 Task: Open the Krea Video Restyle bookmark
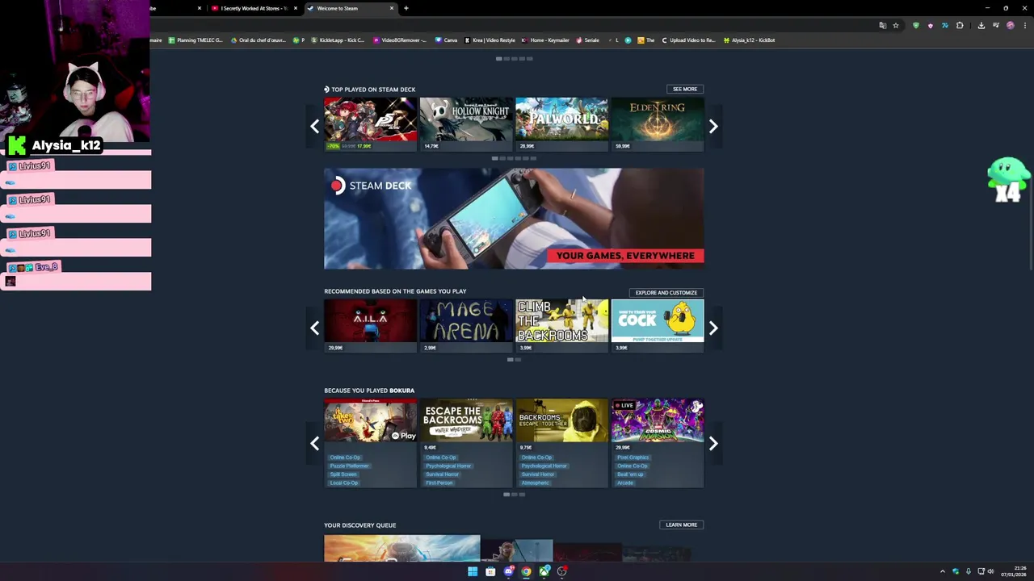click(x=490, y=40)
